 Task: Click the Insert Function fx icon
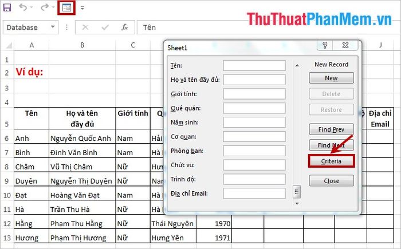pyautogui.click(x=124, y=27)
